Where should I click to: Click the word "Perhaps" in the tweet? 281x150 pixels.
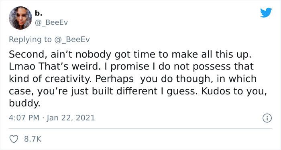114,79
